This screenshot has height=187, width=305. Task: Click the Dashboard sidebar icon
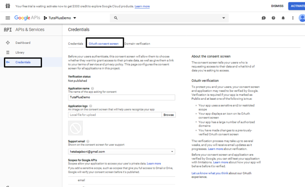8,43
